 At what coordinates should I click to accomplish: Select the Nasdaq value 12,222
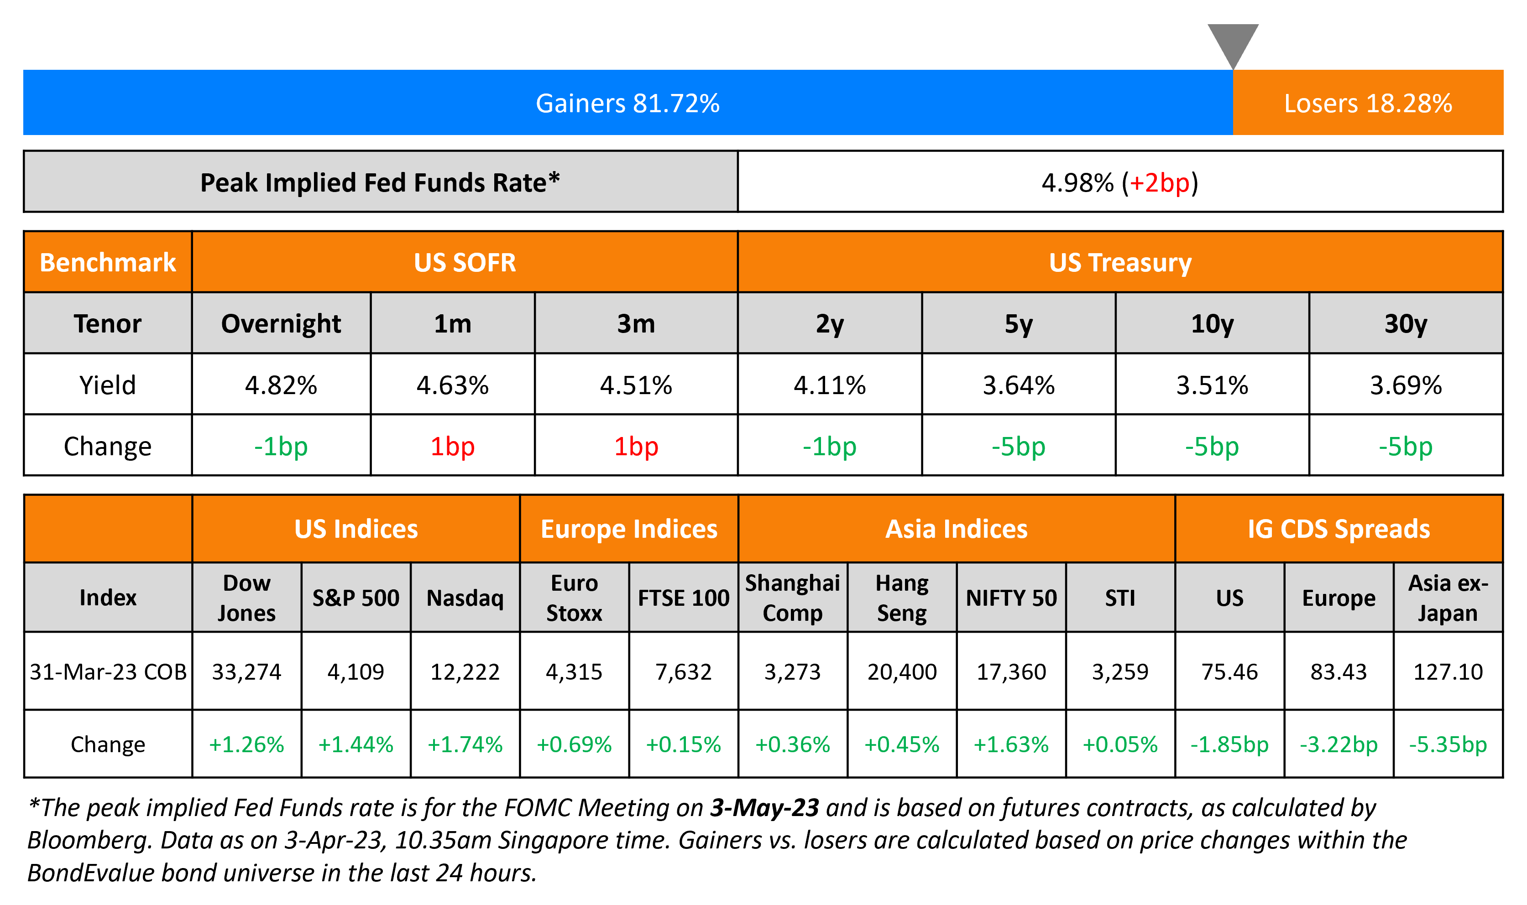[465, 671]
